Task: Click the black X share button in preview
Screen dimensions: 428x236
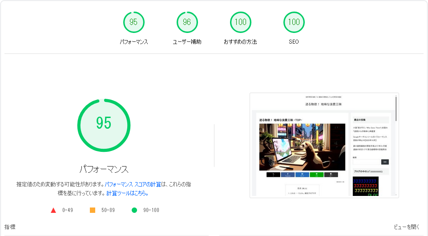Action: [273, 175]
